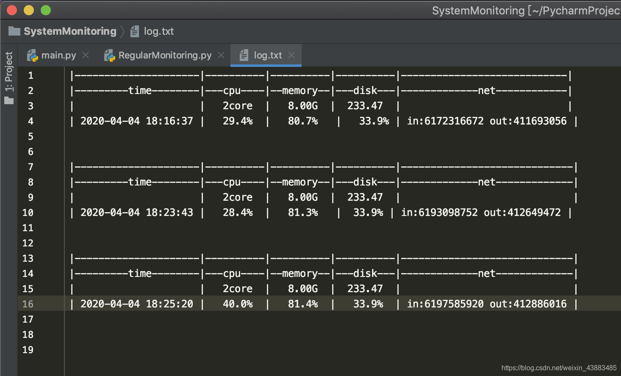
Task: Click timestamp 2020-04-04 18:16:37
Action: [x=137, y=121]
